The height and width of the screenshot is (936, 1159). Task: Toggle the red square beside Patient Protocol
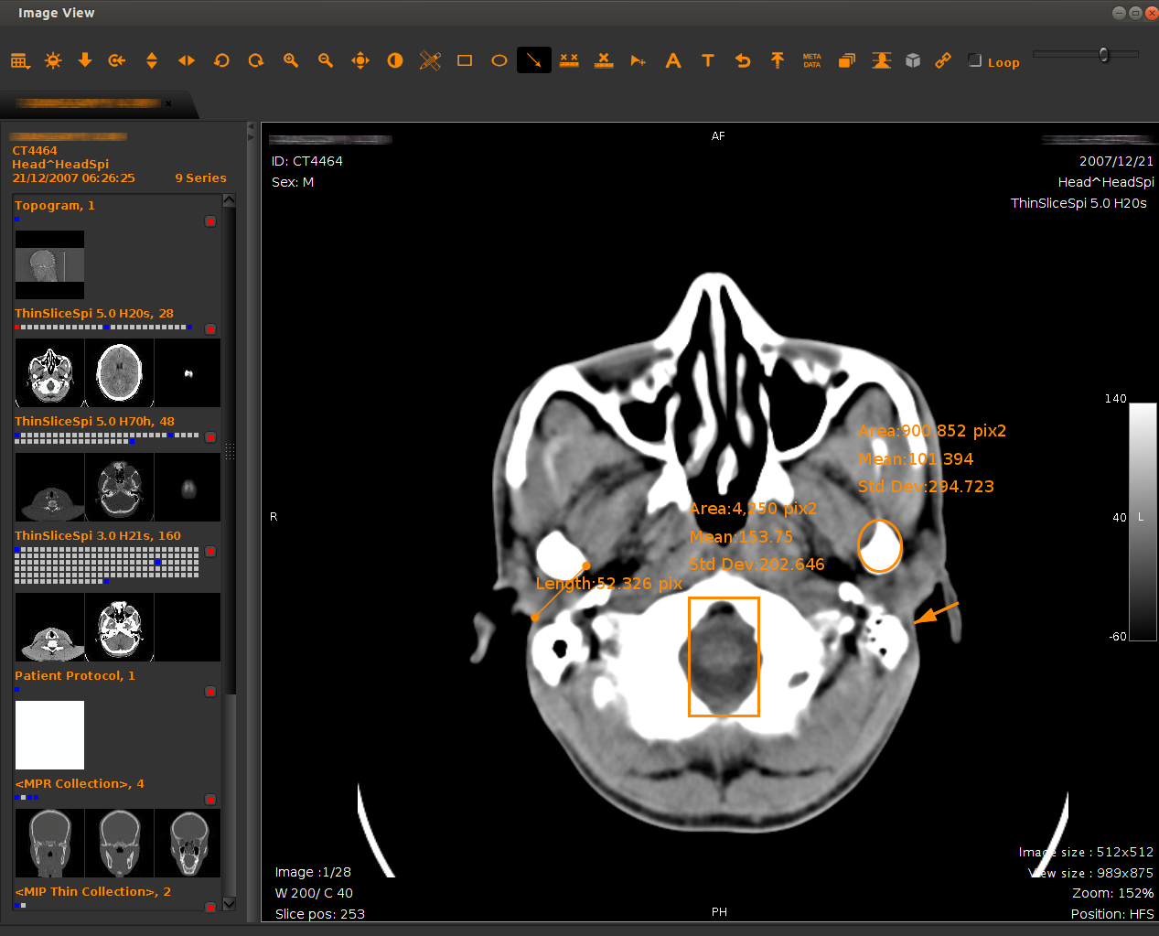(210, 692)
